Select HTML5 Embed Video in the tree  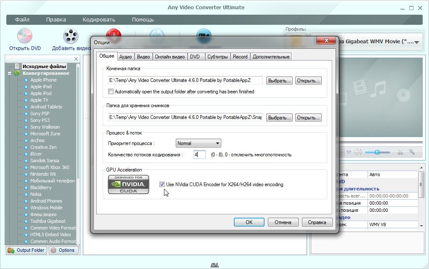[x=50, y=235]
